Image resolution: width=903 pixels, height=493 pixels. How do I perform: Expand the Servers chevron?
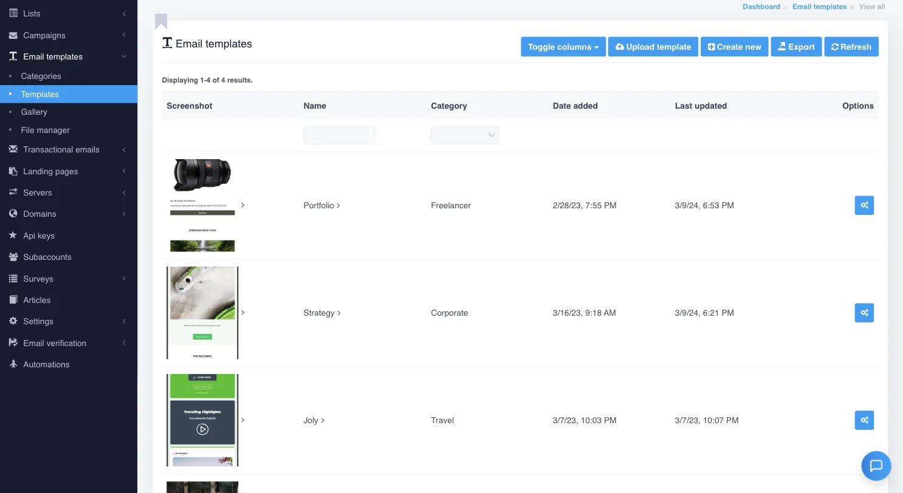124,192
